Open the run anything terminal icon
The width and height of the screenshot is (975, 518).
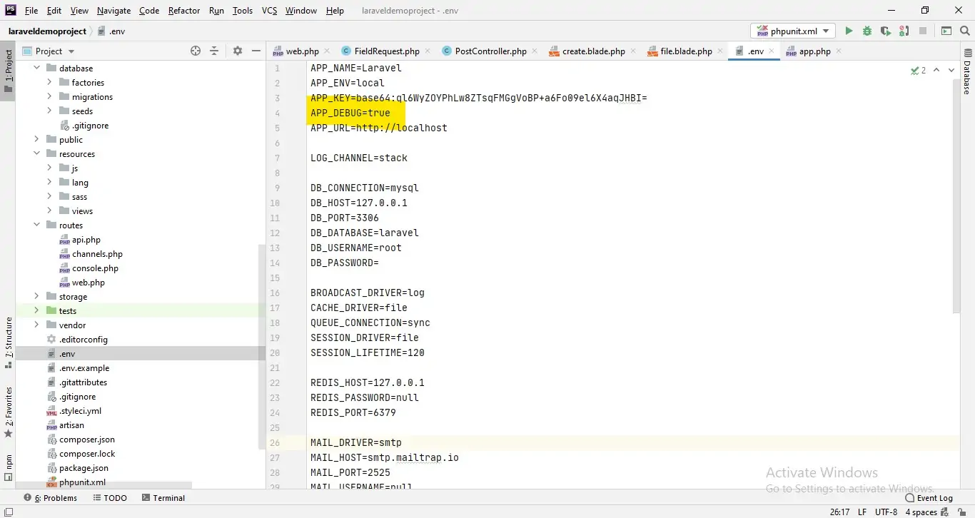946,31
